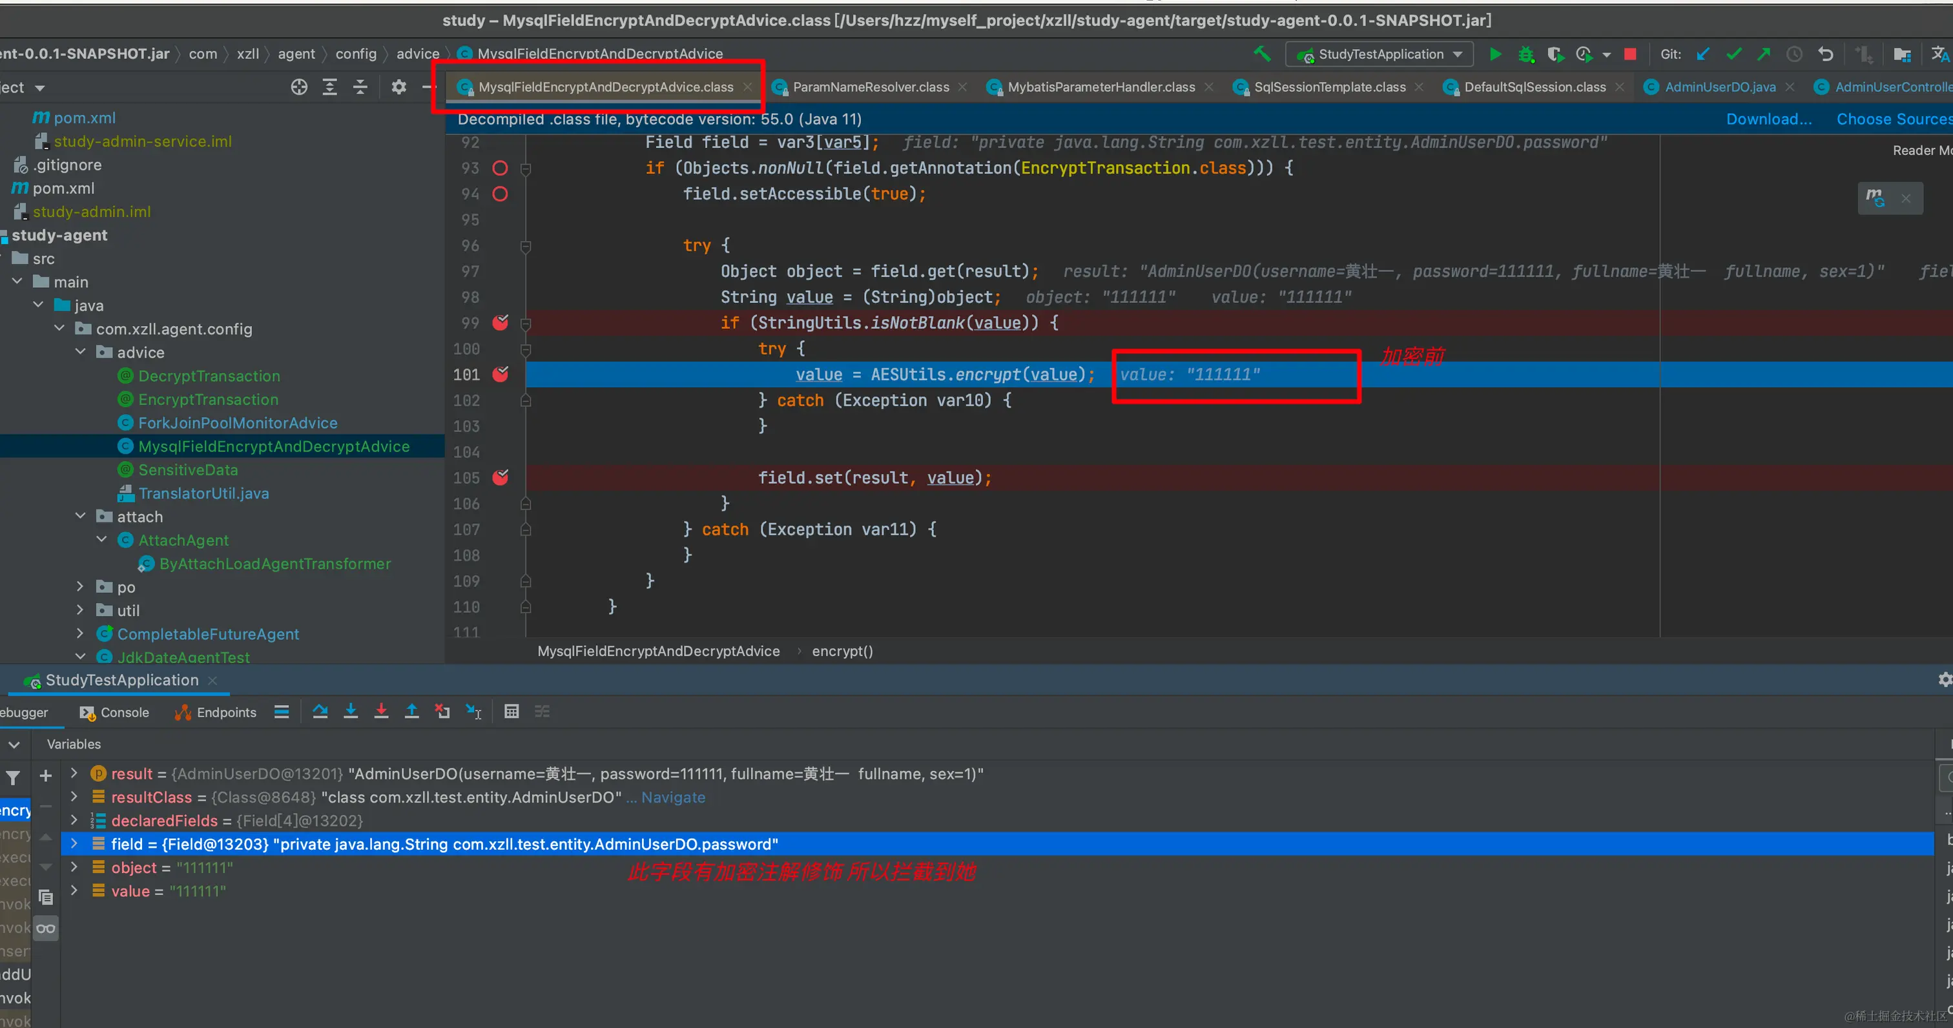Switch to SqlSessionTemplate.class tab
This screenshot has width=1953, height=1028.
(1329, 87)
